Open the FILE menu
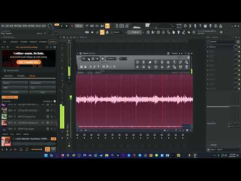The height and width of the screenshot is (181, 241). pos(3,26)
